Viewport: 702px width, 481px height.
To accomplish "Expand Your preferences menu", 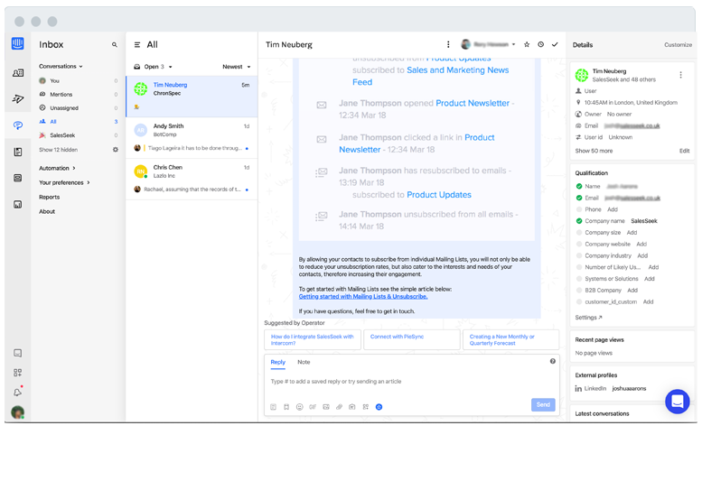I will (64, 182).
